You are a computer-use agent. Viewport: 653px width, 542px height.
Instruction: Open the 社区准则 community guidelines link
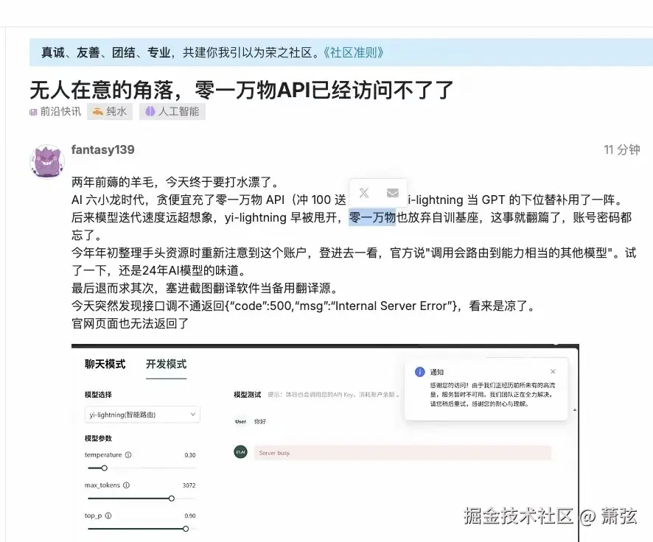(353, 52)
